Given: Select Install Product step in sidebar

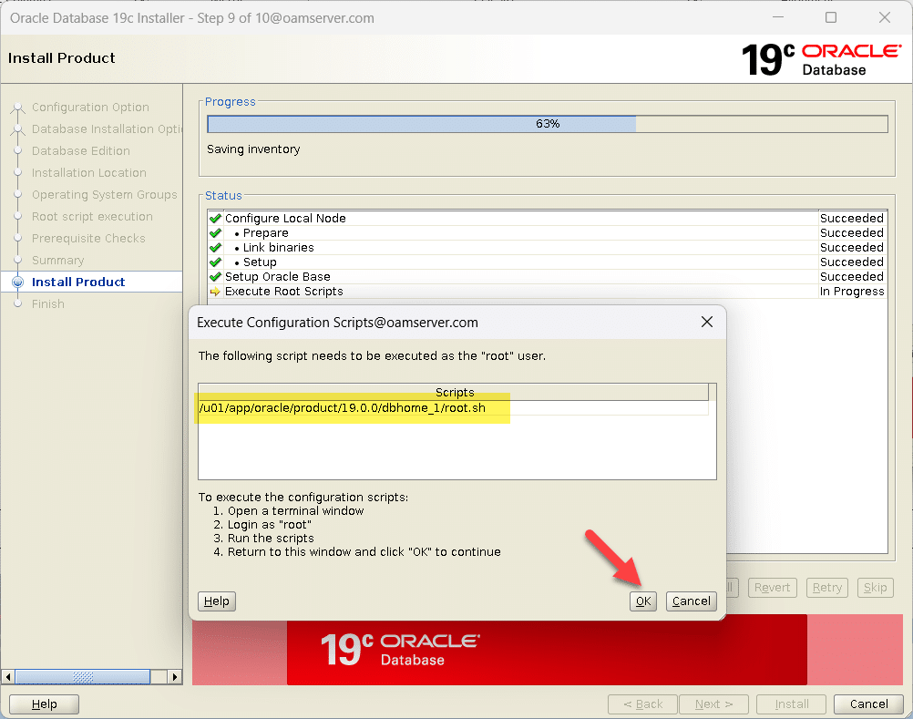Looking at the screenshot, I should tap(78, 282).
